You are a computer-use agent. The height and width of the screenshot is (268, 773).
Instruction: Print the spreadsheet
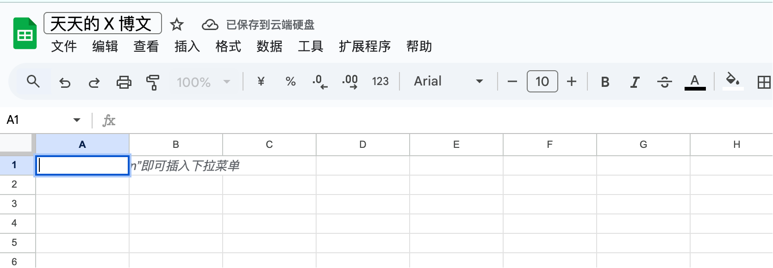(124, 82)
